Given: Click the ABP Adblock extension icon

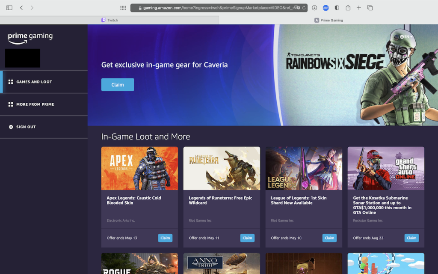Looking at the screenshot, I should click(326, 8).
